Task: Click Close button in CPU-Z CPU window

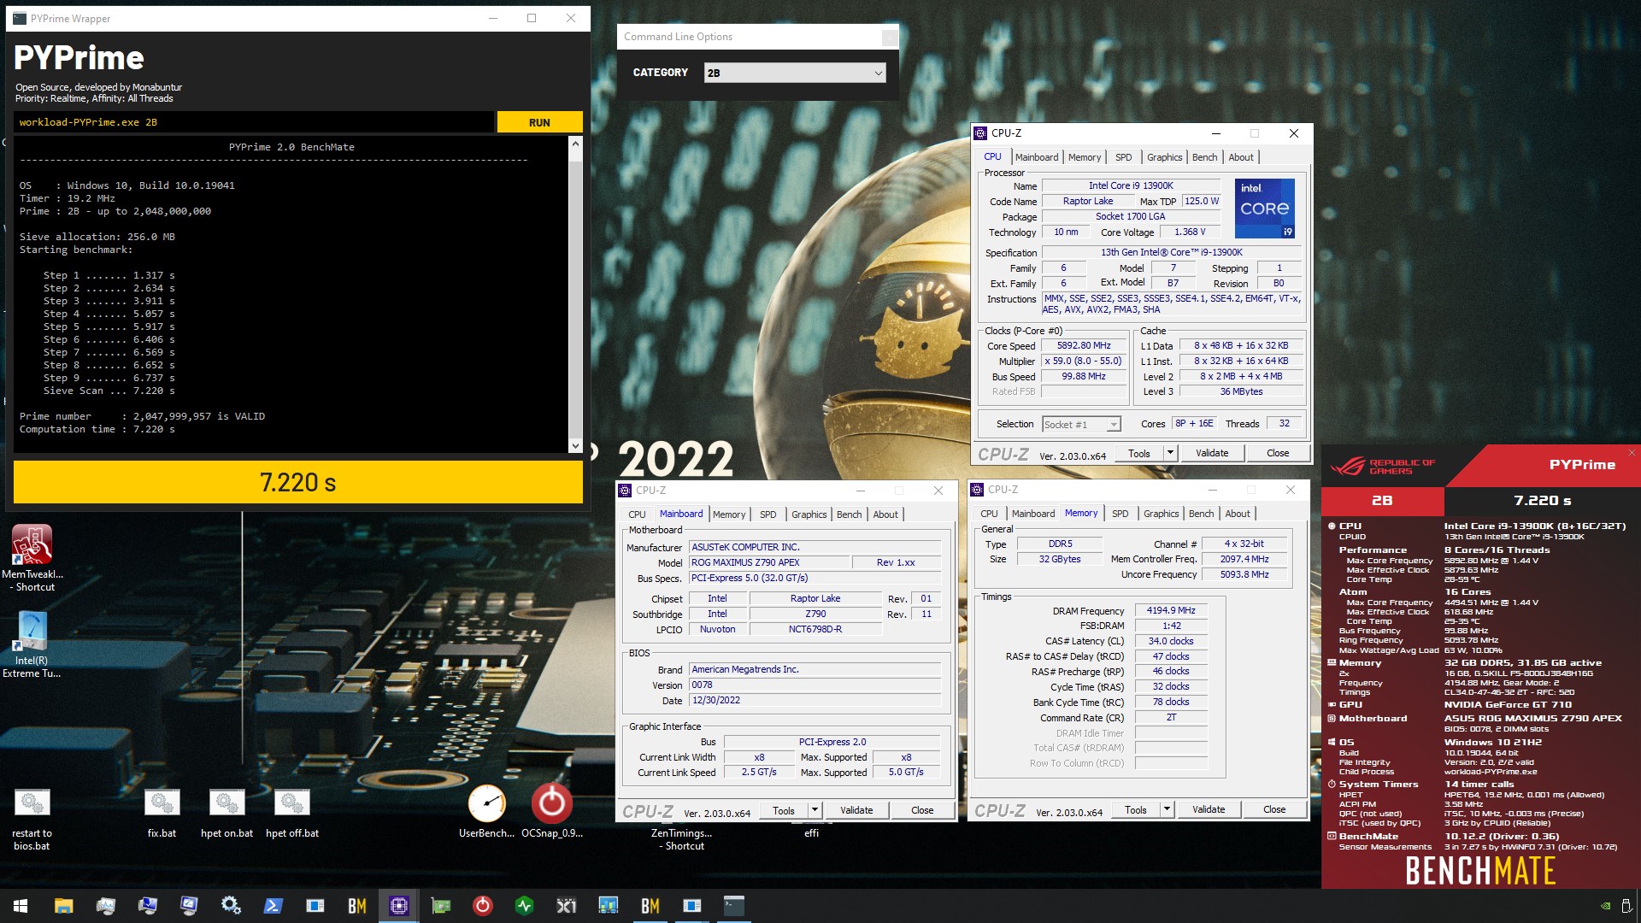Action: pyautogui.click(x=1278, y=453)
